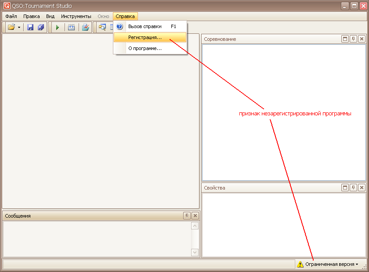This screenshot has height=272, width=369.
Task: Click the Save All toolbar icon
Action: point(41,27)
